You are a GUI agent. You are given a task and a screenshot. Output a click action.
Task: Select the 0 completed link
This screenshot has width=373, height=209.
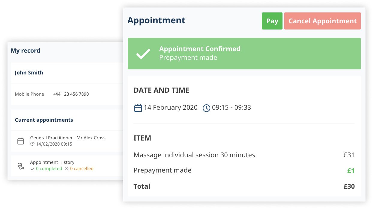click(x=49, y=169)
